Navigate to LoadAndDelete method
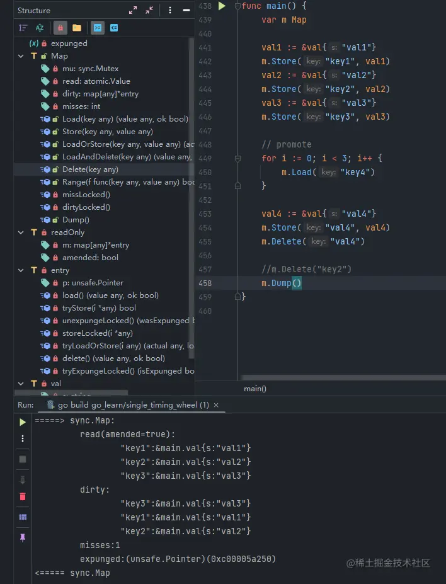The width and height of the screenshot is (446, 584). click(127, 157)
